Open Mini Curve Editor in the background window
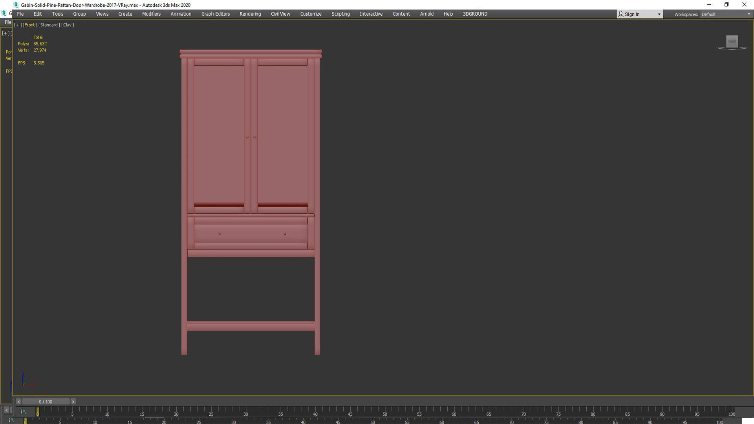754x424 pixels. [11, 420]
